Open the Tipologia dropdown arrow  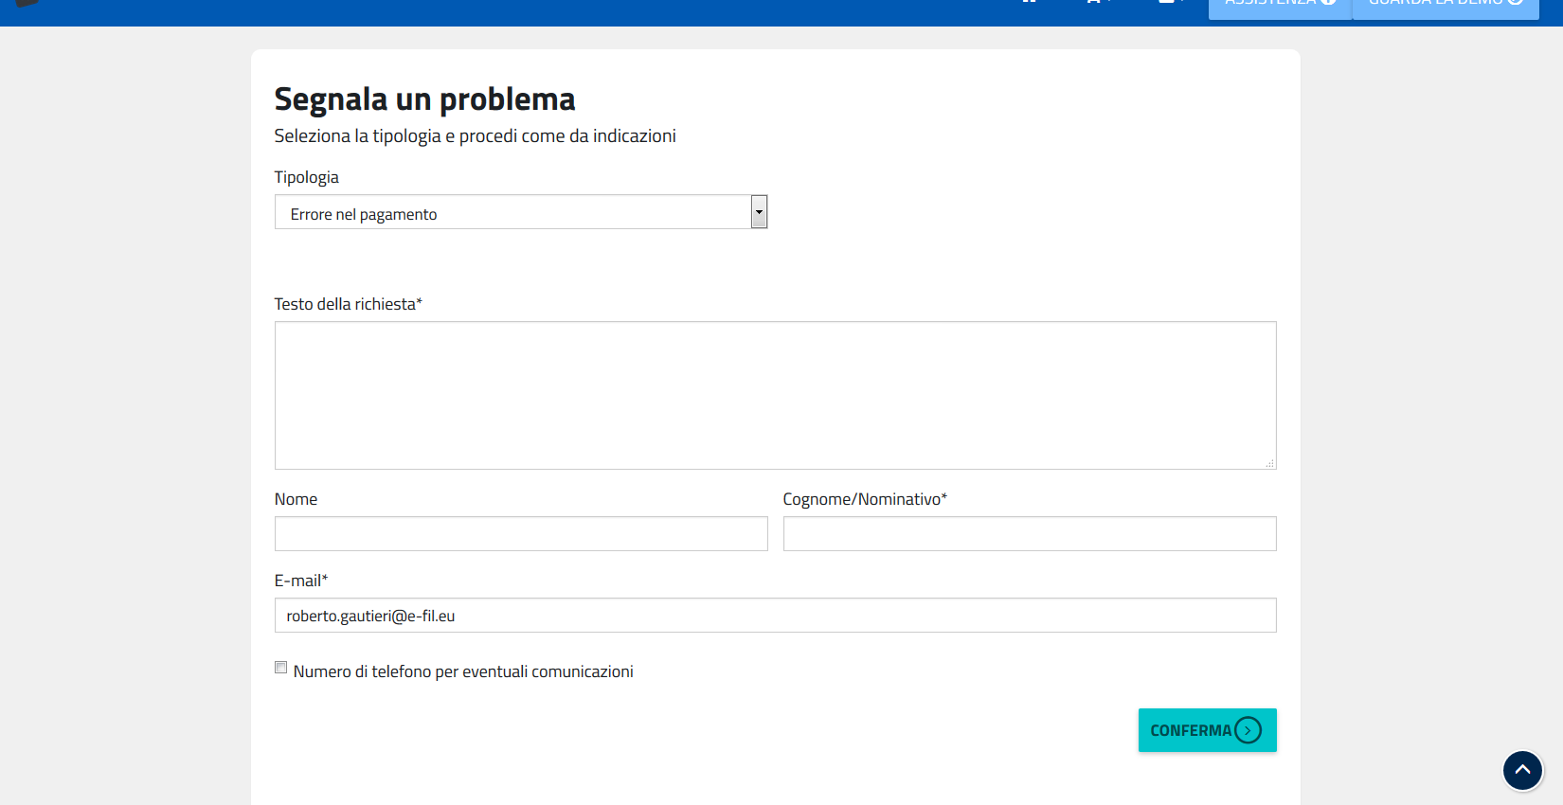pyautogui.click(x=759, y=212)
